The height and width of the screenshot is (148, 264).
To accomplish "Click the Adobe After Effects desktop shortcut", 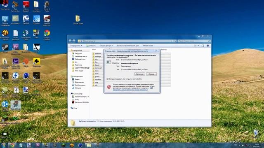I will coord(16,63).
